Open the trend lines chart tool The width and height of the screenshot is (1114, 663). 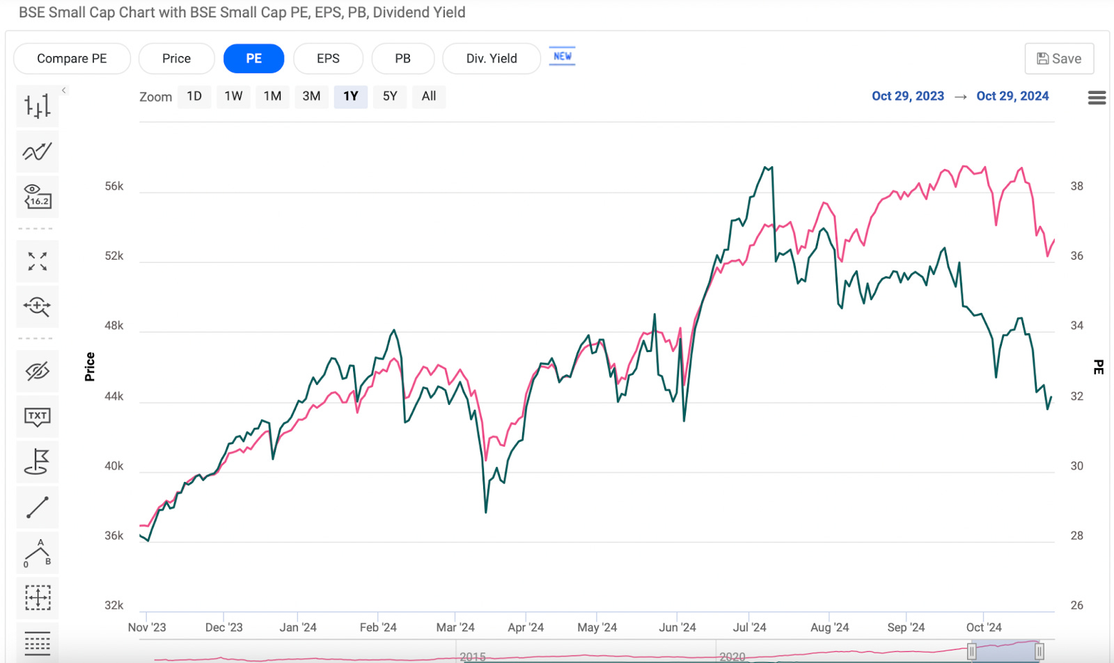[38, 152]
